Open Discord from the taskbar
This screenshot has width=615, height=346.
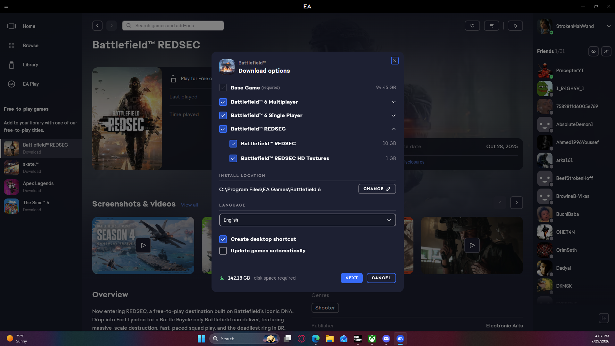pos(386,339)
